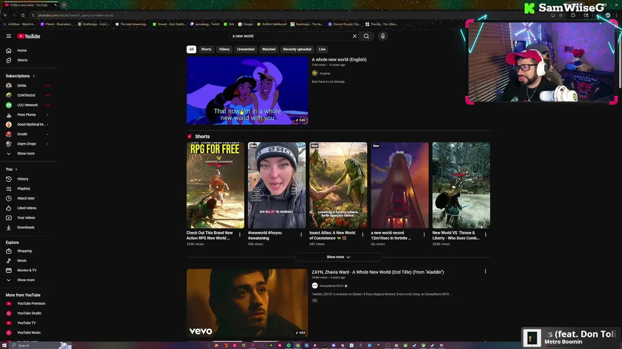Open the YouTube hamburger guide menu
The height and width of the screenshot is (349, 622).
(x=9, y=36)
